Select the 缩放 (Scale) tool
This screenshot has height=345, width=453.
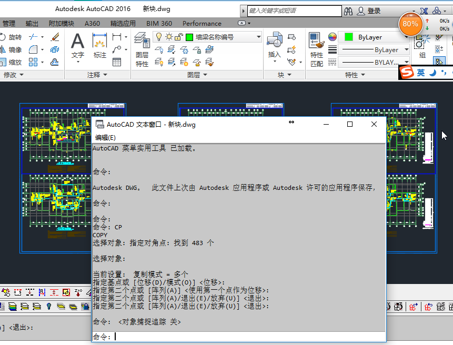pyautogui.click(x=15, y=61)
